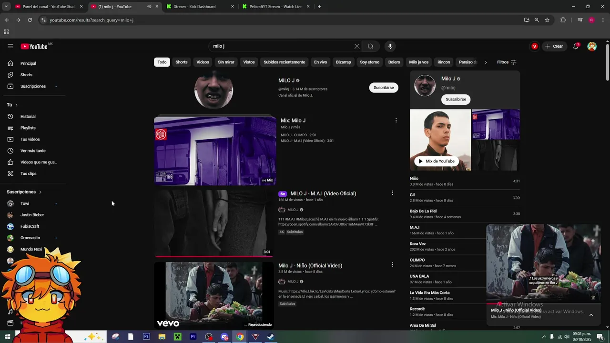Open options for MILO J - M.A.I video

click(x=392, y=193)
